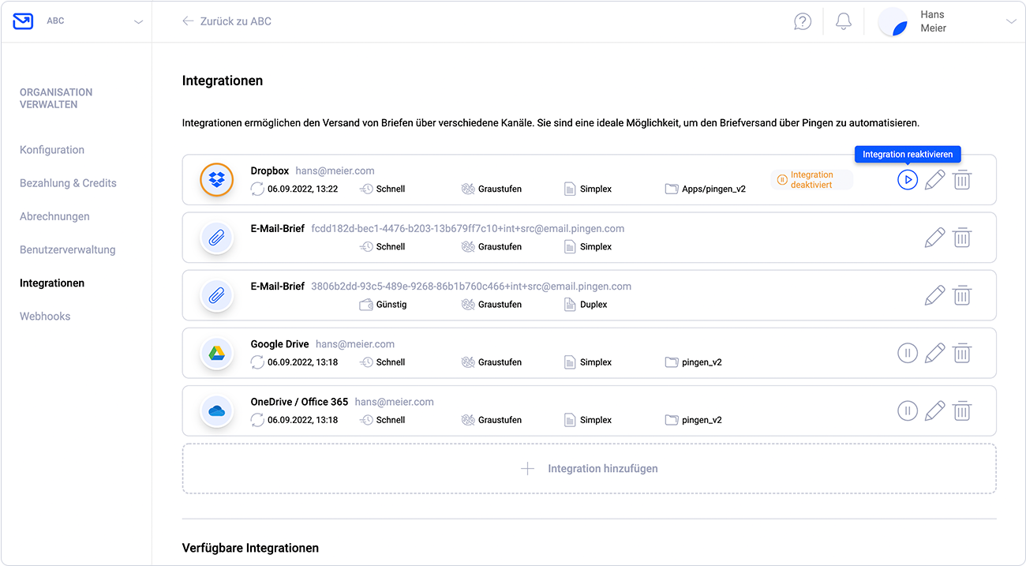This screenshot has width=1026, height=566.
Task: Open the ABC organisation dropdown
Action: tap(138, 22)
